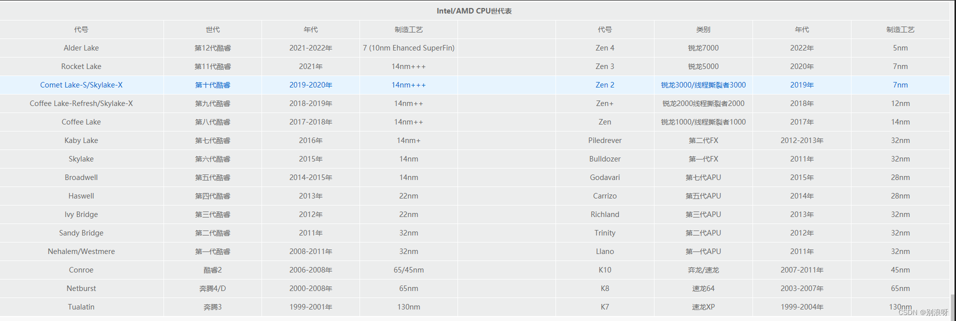Viewport: 956px width, 321px height.
Task: Select the K7 cell
Action: 604,307
